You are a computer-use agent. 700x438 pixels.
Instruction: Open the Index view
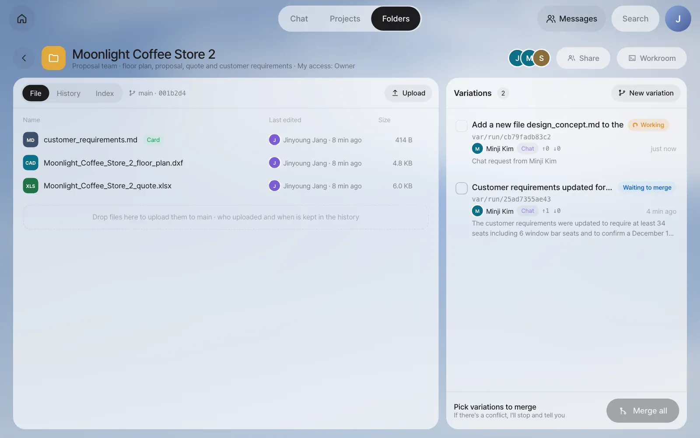pyautogui.click(x=105, y=93)
